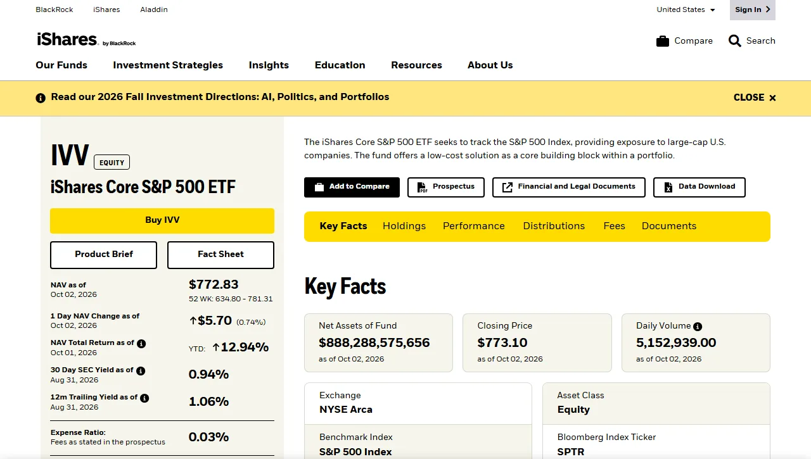Click info icon next to Daily Volume
Viewport: 811px width, 459px height.
pos(698,327)
